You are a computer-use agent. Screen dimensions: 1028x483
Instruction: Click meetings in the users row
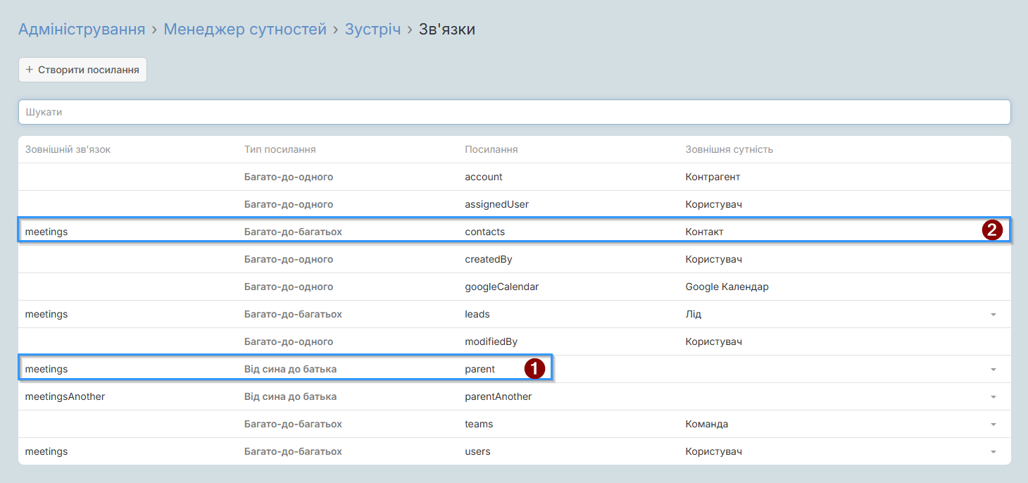coord(46,451)
